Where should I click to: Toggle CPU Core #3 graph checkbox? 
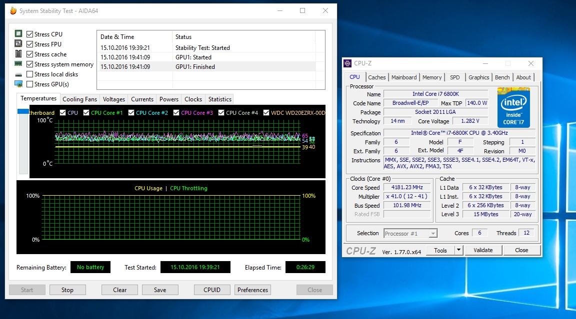(176, 112)
